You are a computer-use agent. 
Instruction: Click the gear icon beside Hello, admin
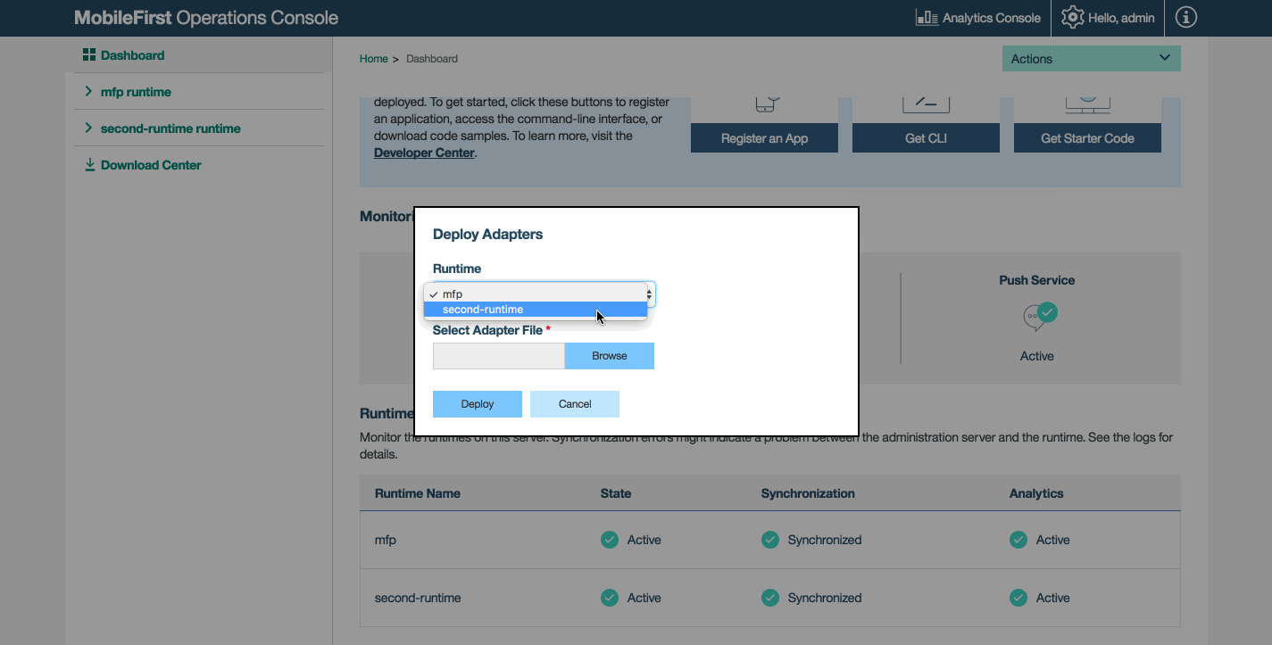tap(1072, 18)
